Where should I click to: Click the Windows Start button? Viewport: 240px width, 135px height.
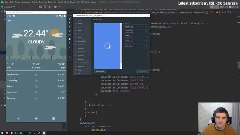coord(2,133)
